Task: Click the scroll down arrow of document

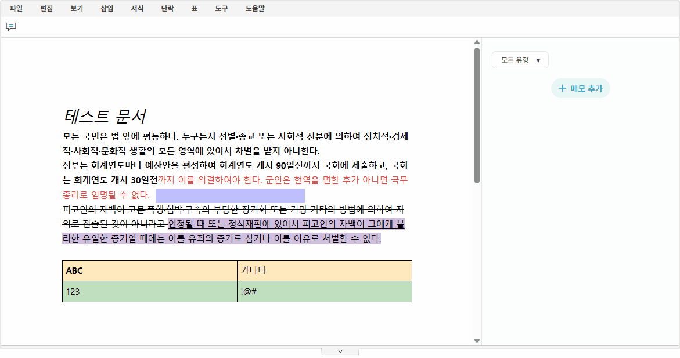Action: (x=477, y=341)
